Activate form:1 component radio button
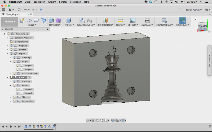212x132 pixels. pyautogui.click(x=29, y=77)
